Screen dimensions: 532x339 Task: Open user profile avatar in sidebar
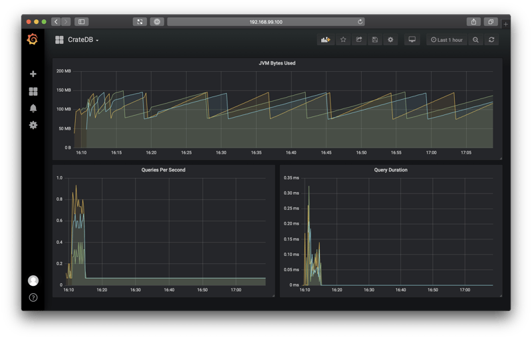point(33,281)
